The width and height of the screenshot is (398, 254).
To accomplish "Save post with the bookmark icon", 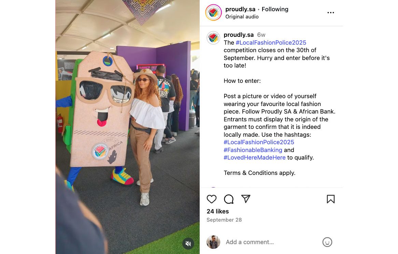I will coord(330,199).
